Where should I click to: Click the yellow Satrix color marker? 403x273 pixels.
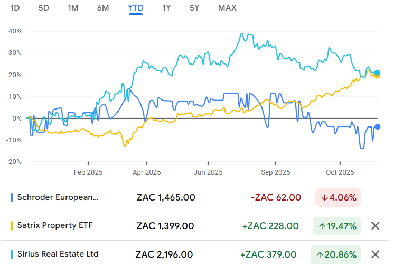(x=12, y=226)
